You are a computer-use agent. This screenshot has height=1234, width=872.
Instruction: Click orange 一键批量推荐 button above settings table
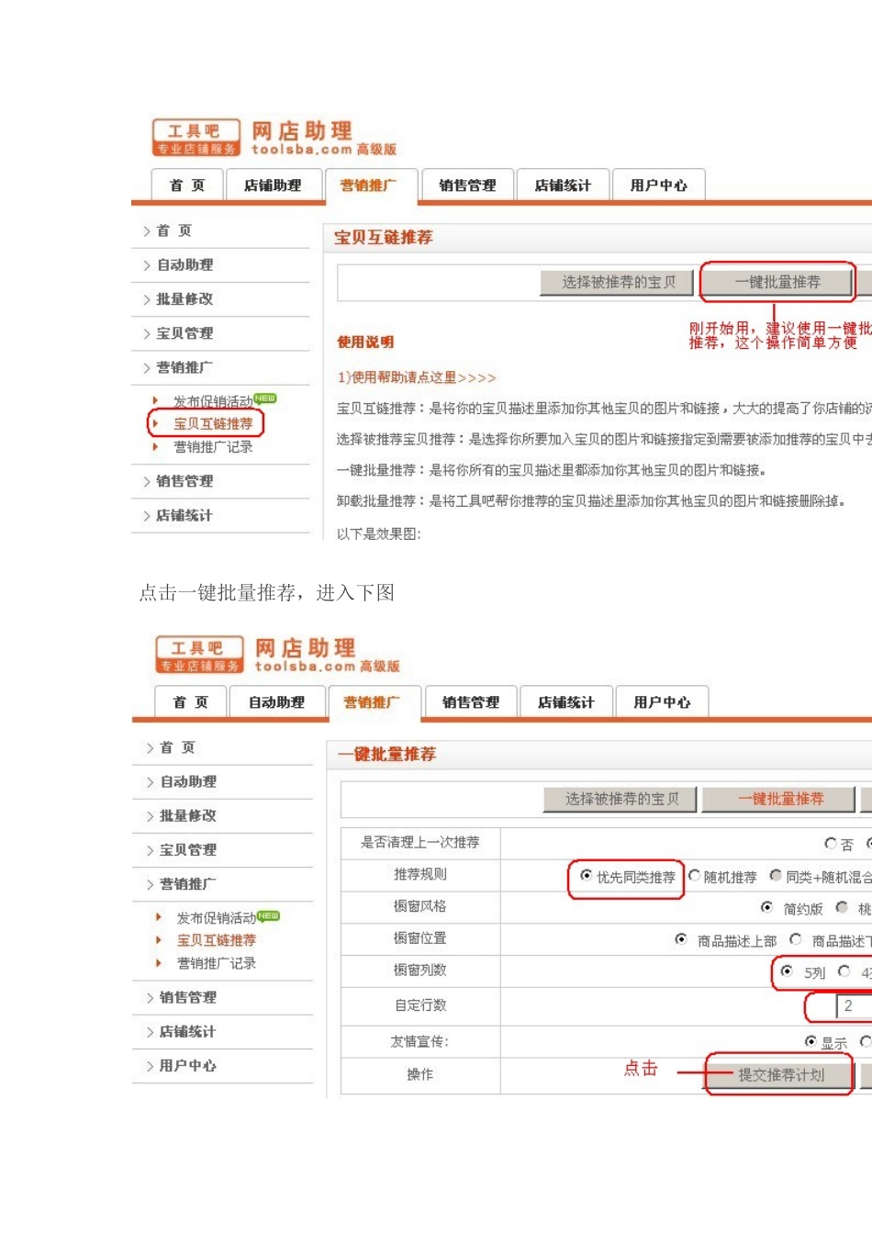779,800
